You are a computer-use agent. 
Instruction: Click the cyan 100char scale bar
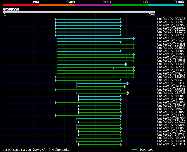click(x=134, y=150)
